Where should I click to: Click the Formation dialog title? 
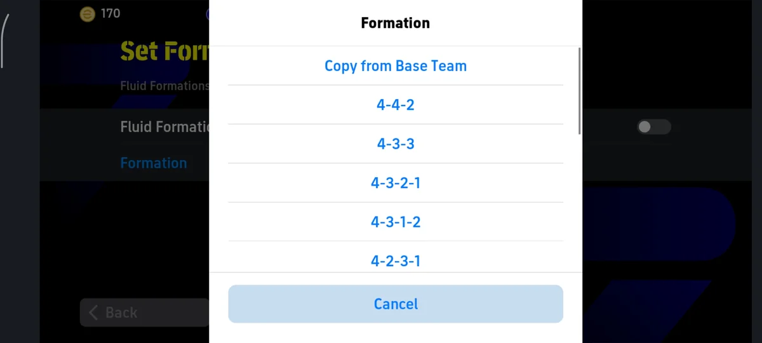coord(396,23)
